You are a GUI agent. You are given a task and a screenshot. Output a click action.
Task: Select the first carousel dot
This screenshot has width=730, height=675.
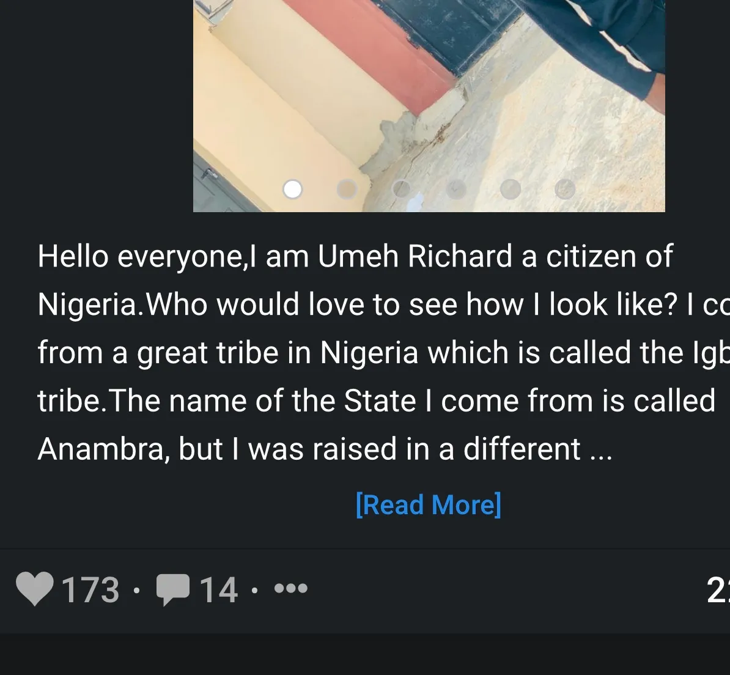[x=292, y=189]
